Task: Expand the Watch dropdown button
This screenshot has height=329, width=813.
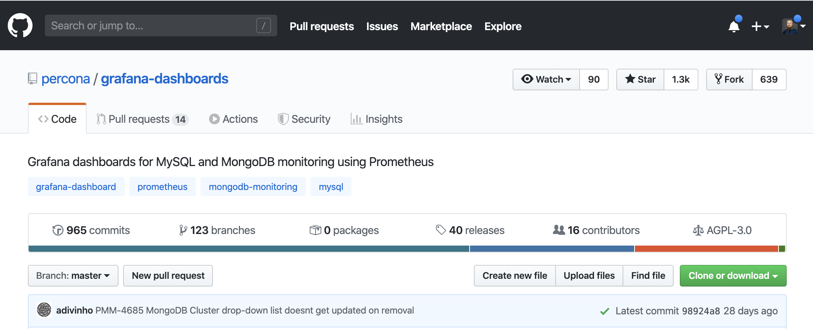Action: (x=546, y=80)
